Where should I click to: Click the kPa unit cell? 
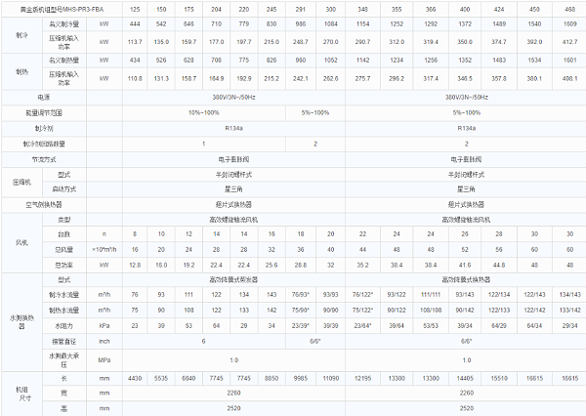tap(105, 326)
